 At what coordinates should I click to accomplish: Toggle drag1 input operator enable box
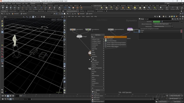[x=139, y=32]
